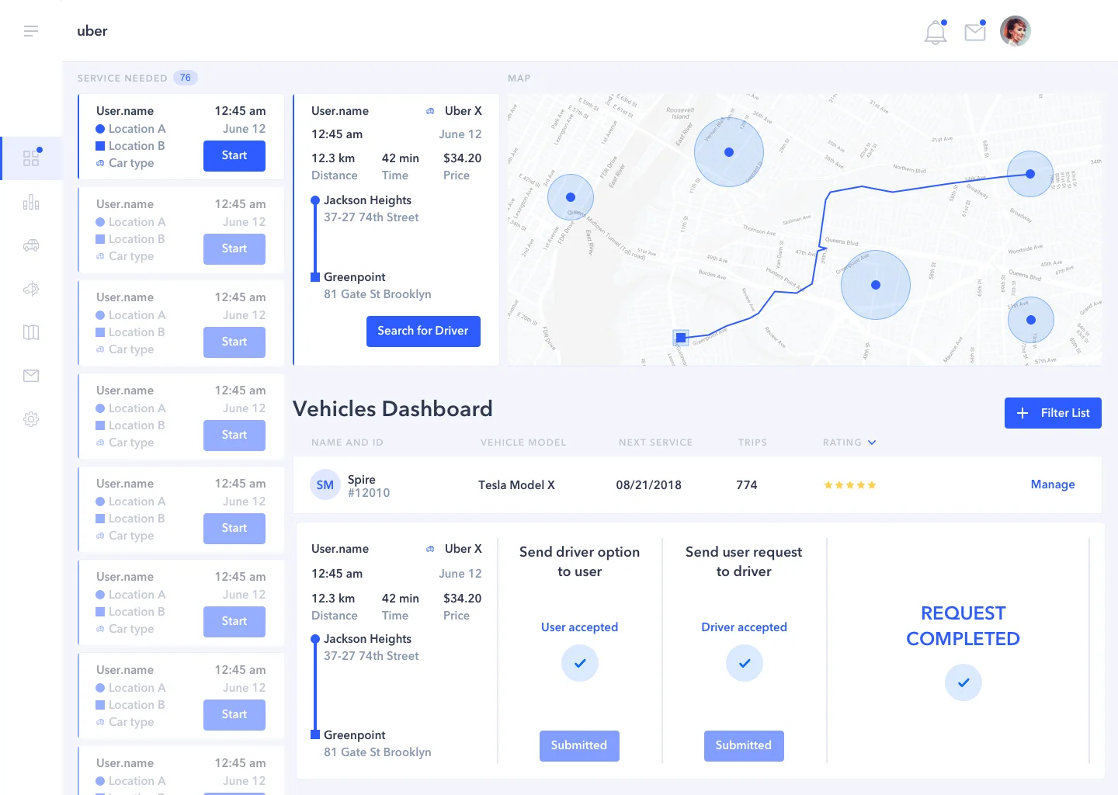
Task: Click the 774 trips value
Action: pyautogui.click(x=747, y=485)
